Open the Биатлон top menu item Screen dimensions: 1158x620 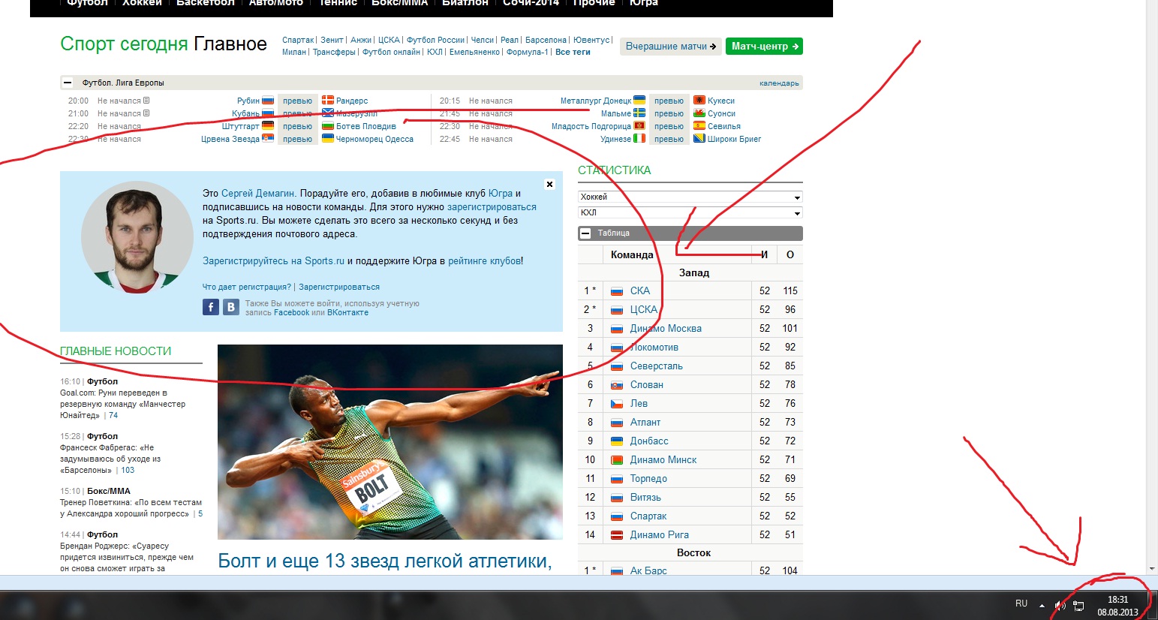(465, 3)
